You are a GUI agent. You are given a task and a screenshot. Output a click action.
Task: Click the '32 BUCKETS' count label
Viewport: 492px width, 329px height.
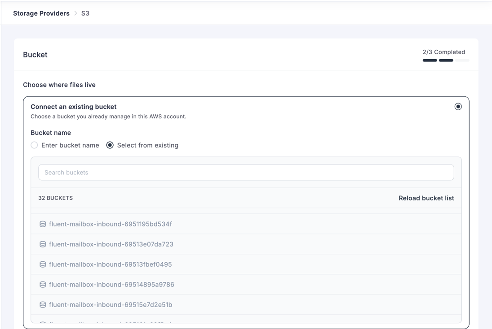tap(56, 198)
